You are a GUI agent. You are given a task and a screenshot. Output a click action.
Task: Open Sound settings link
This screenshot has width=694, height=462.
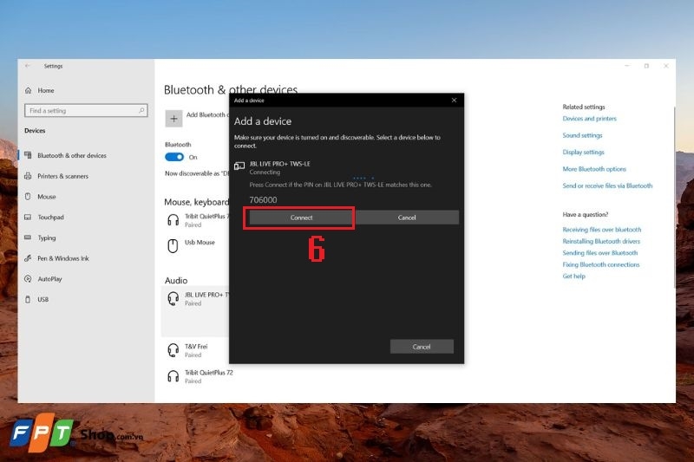tap(582, 135)
